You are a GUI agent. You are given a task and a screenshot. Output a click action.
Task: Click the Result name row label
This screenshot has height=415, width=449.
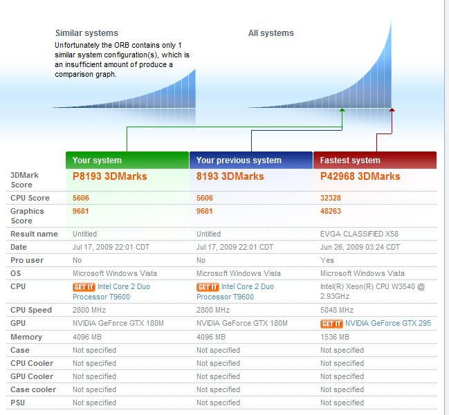(x=34, y=234)
